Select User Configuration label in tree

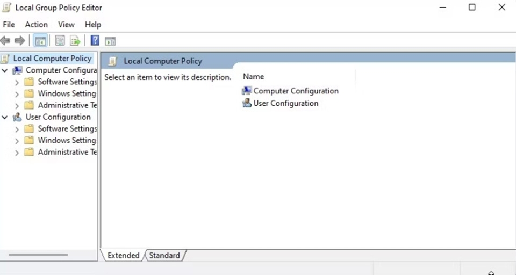click(58, 117)
